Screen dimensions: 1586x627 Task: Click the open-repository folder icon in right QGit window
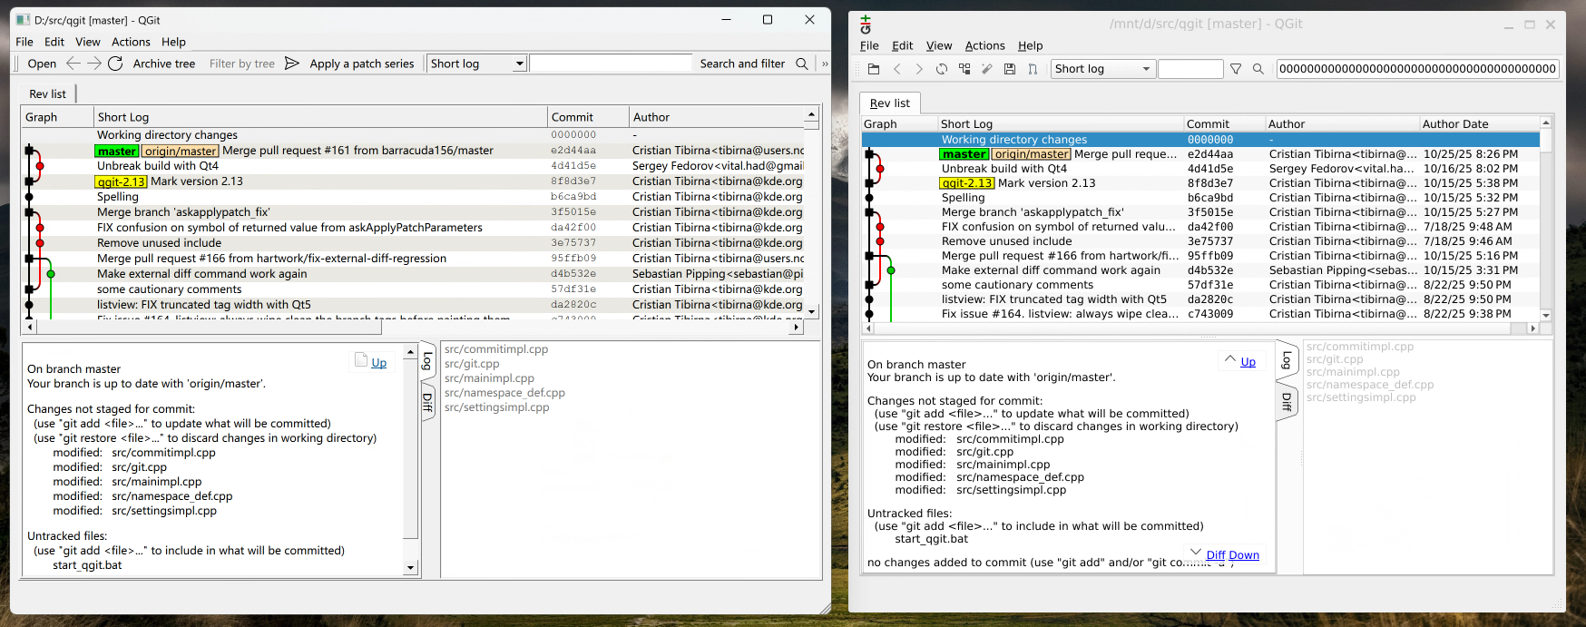(x=874, y=69)
